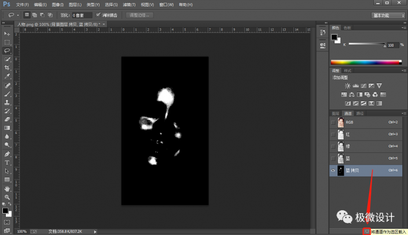The height and width of the screenshot is (235, 408).
Task: Click the feather value input field
Action: pyautogui.click(x=82, y=14)
